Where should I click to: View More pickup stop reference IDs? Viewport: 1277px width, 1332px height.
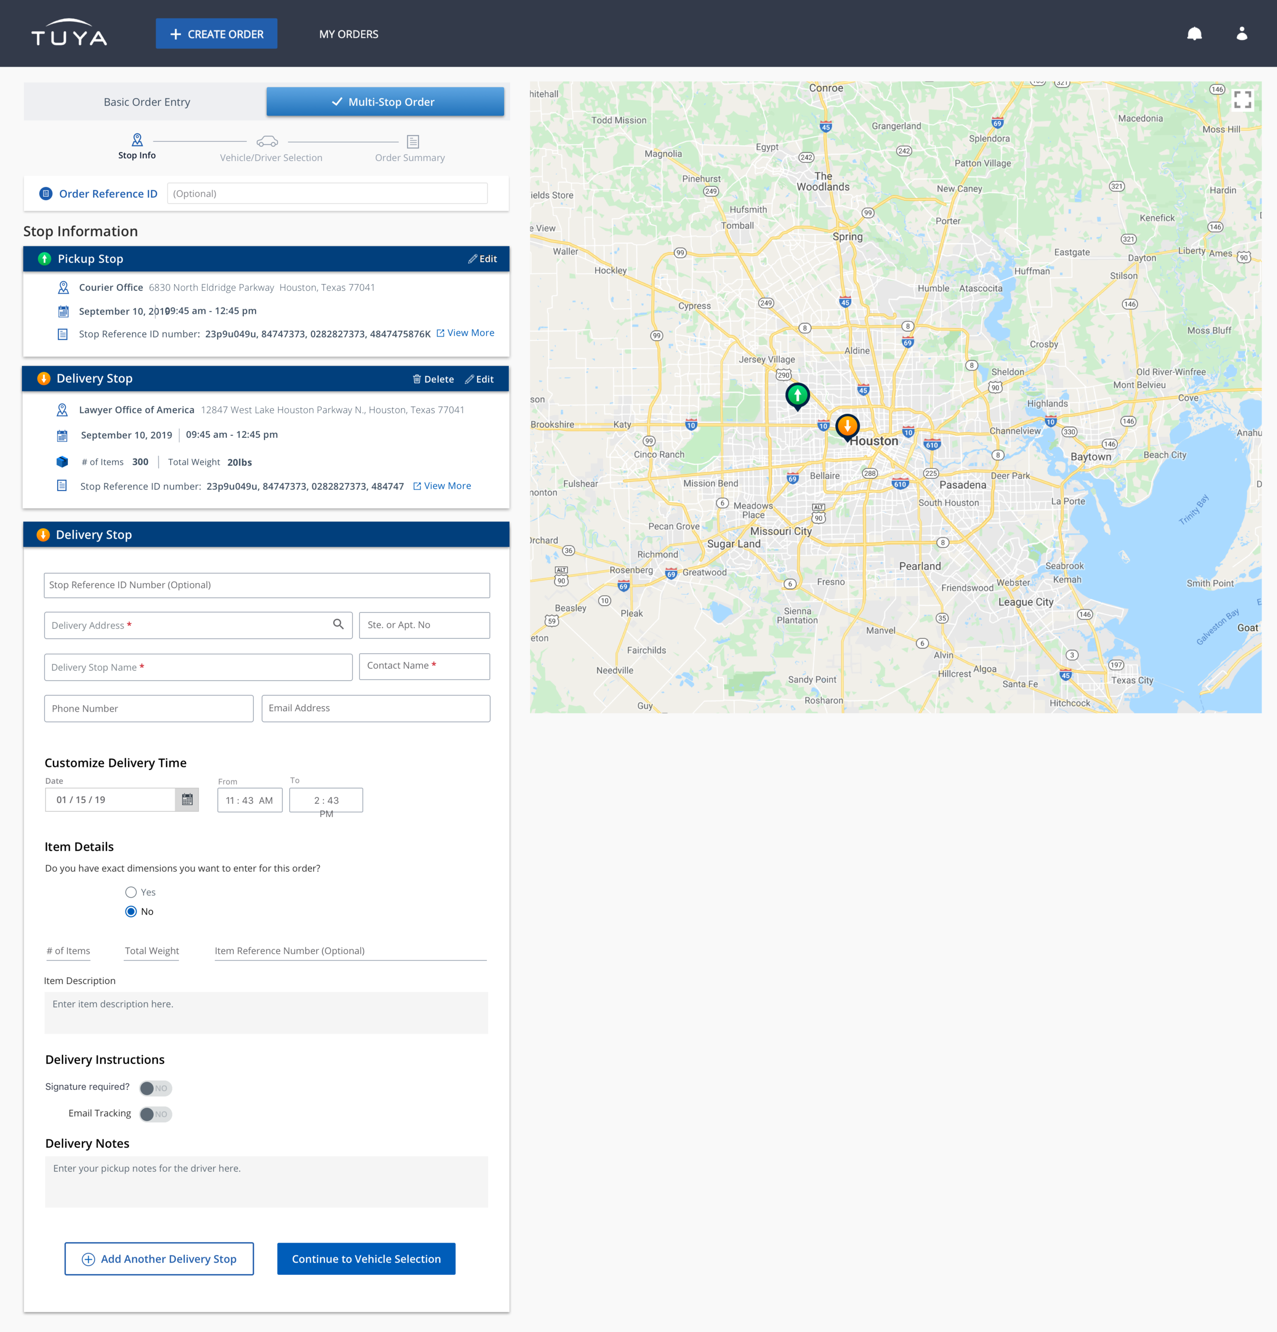[465, 333]
